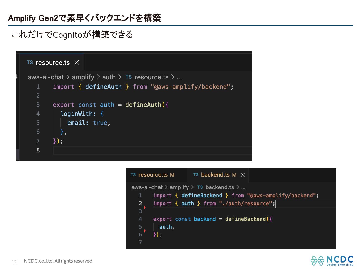The image size is (361, 271).
Task: Click line number 4 in the backend.ts editor
Action: (x=140, y=219)
